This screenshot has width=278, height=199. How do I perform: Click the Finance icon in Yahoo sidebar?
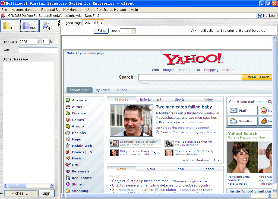(x=68, y=113)
